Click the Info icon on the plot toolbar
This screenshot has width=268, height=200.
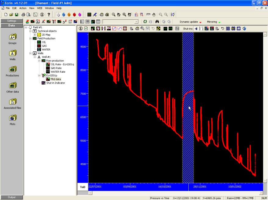coord(81,29)
